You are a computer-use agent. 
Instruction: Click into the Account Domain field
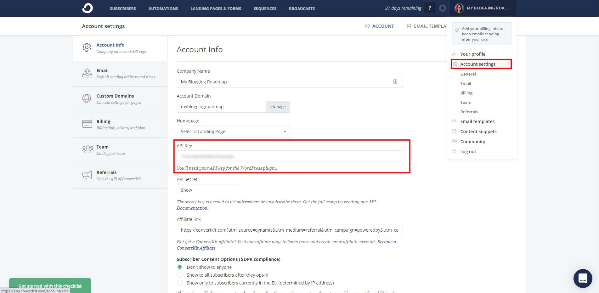pyautogui.click(x=221, y=107)
